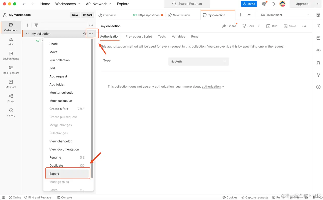Open tab options three-dot menu
The height and width of the screenshot is (200, 323).
[x=250, y=15]
